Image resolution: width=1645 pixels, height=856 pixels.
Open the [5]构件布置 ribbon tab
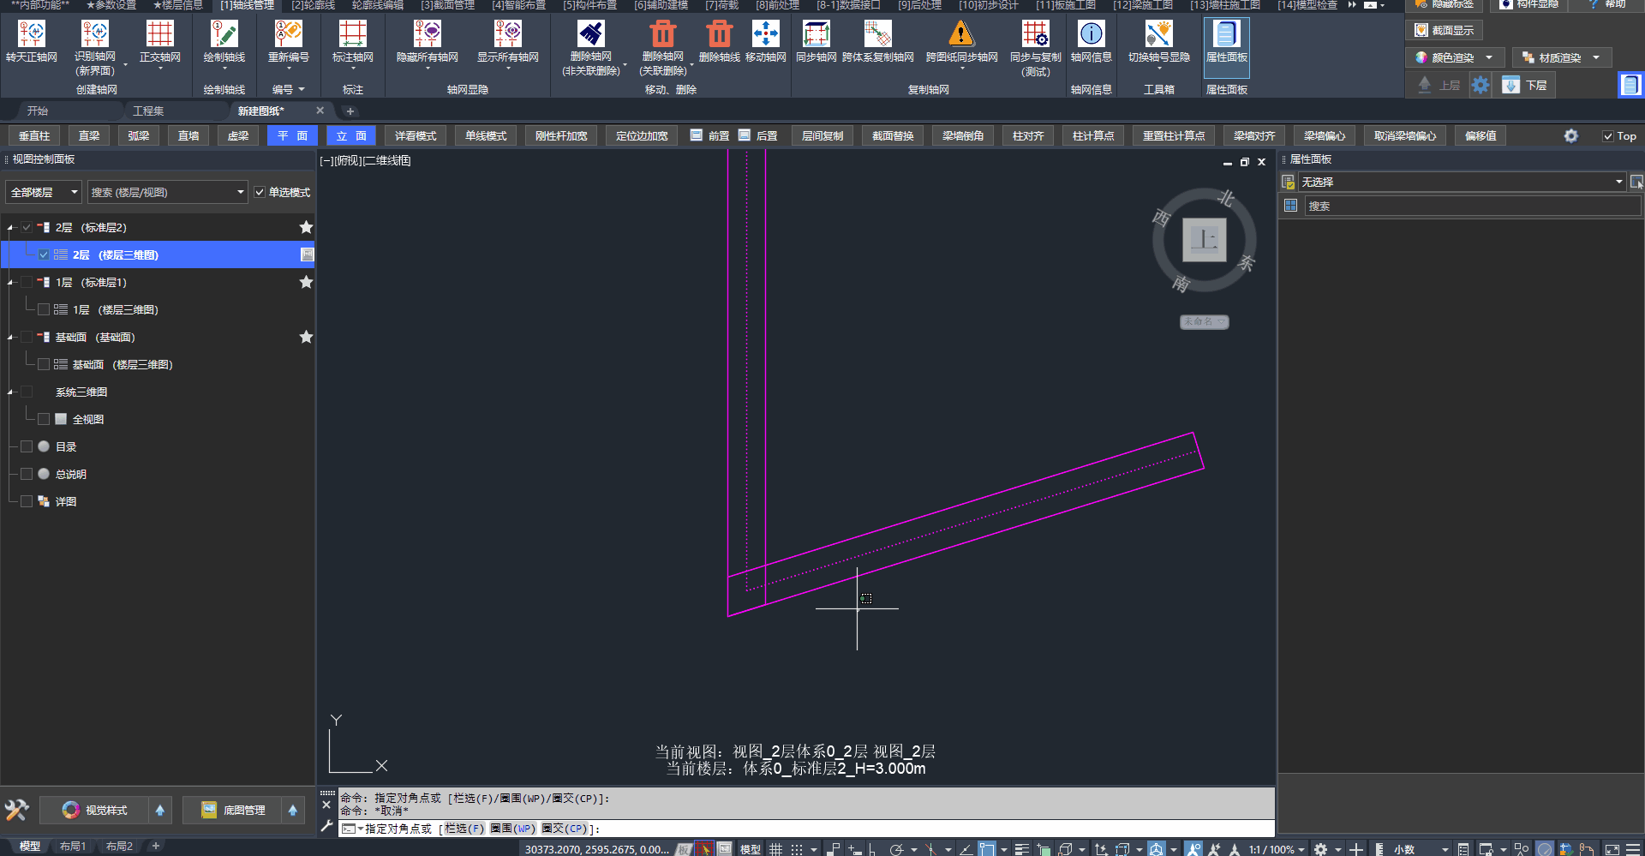coord(589,5)
